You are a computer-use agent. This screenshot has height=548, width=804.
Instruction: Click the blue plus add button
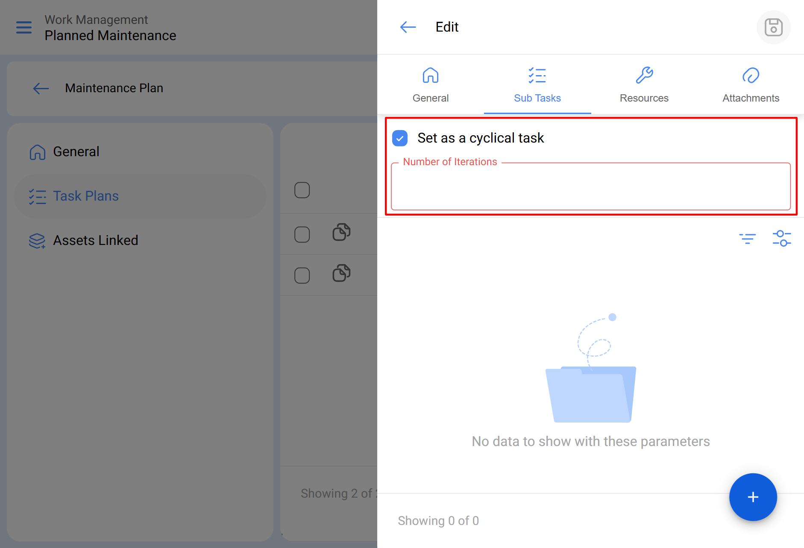point(753,497)
